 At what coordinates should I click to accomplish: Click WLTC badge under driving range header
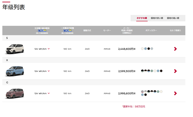[67, 31]
